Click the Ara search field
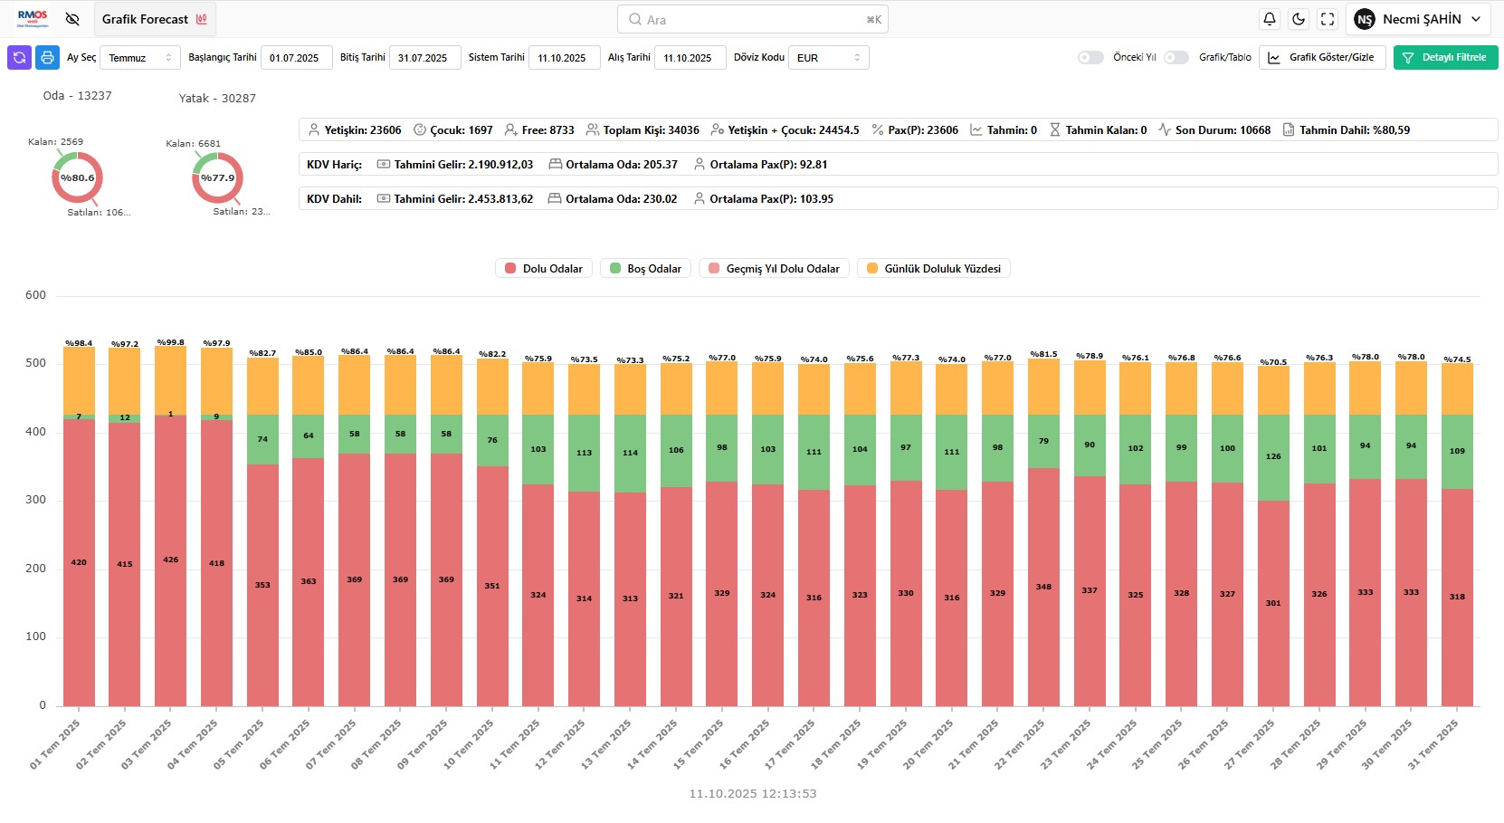Image resolution: width=1504 pixels, height=823 pixels. 752,20
